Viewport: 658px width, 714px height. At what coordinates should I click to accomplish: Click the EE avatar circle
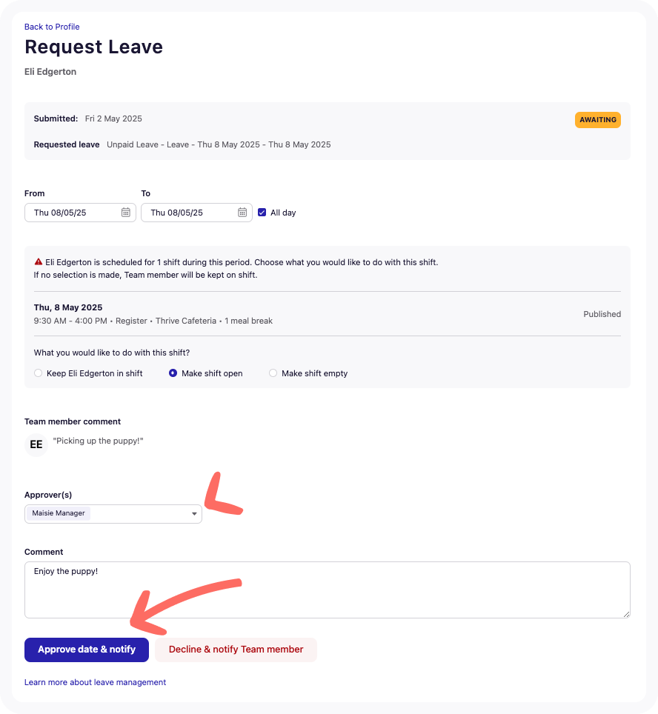point(36,444)
